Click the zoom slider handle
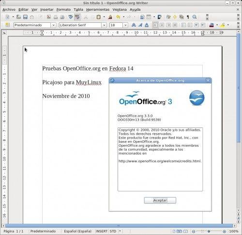Screen dimensions: 242x235 (x=209, y=232)
